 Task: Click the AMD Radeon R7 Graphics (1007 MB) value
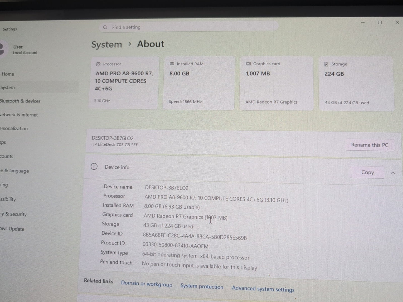pos(185,217)
